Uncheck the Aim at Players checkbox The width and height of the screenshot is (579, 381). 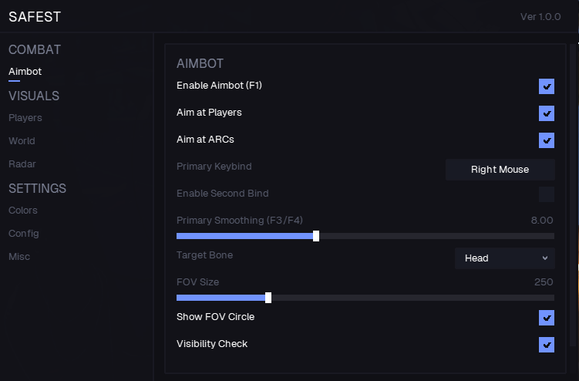(x=547, y=113)
